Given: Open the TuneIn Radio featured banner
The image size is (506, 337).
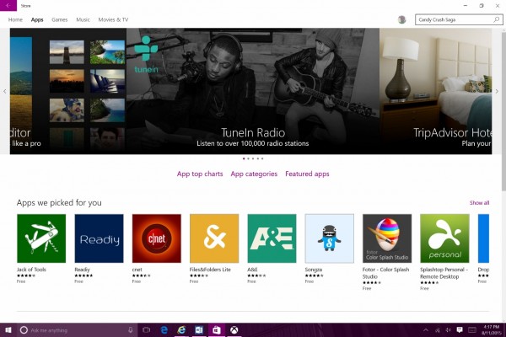Looking at the screenshot, I should pyautogui.click(x=253, y=91).
